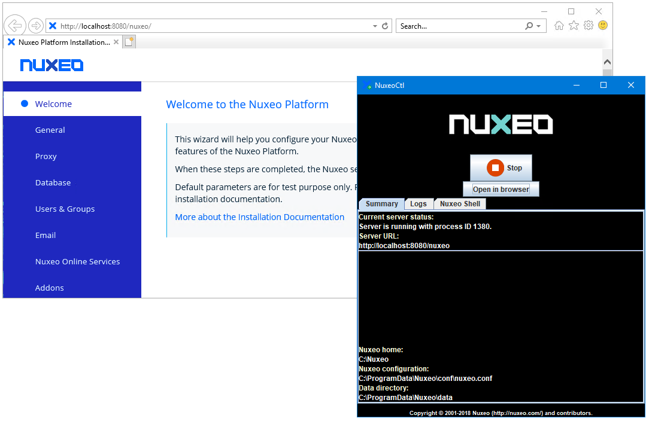This screenshot has height=421, width=649.
Task: Click the C:\ProgramData\Nuxeo\data directory text
Action: click(x=406, y=398)
